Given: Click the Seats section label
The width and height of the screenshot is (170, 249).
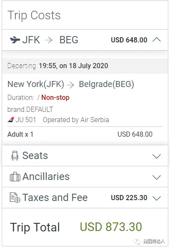Looking at the screenshot, I should (35, 156).
